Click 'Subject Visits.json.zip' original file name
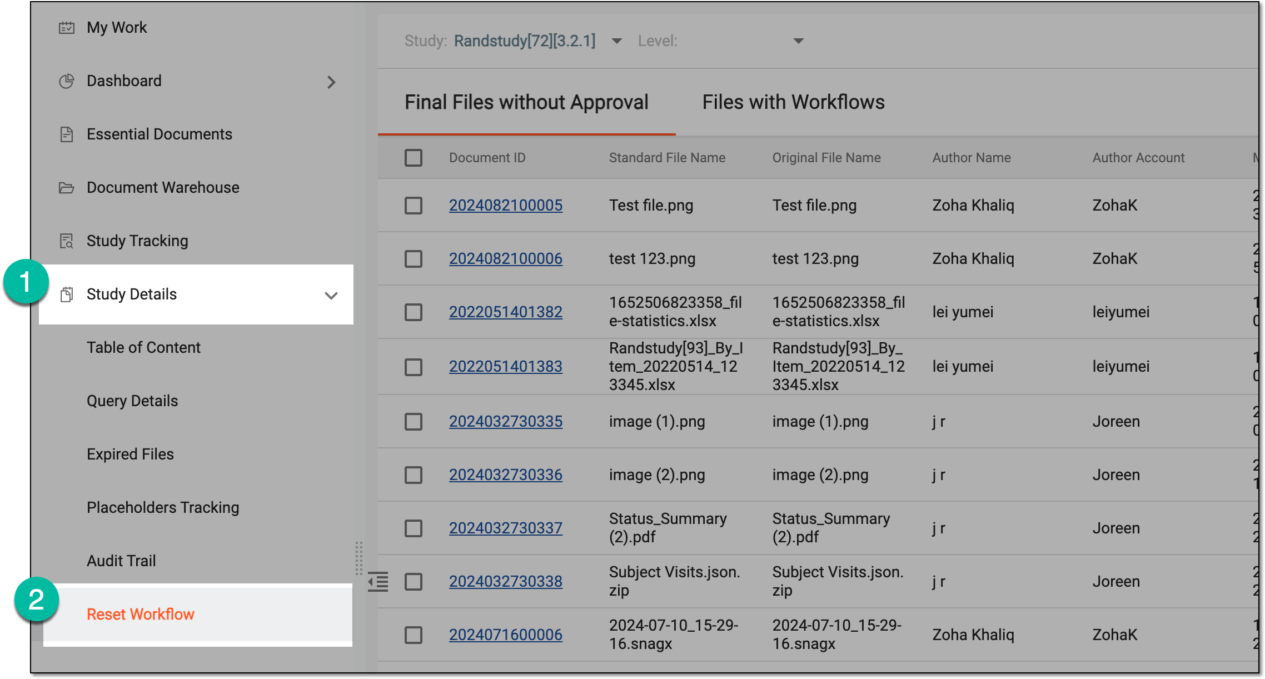The height and width of the screenshot is (679, 1265). coord(838,581)
